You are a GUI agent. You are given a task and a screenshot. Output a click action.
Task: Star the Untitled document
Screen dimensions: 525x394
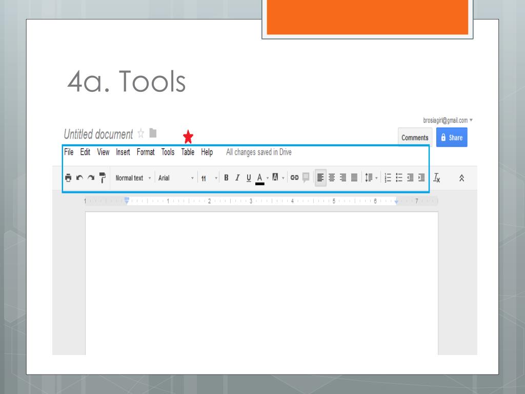pyautogui.click(x=141, y=133)
